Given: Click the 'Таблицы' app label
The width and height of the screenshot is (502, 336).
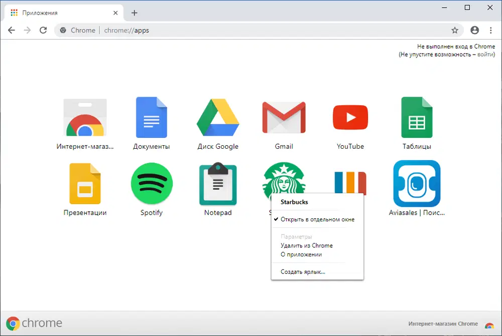Looking at the screenshot, I should 417,146.
